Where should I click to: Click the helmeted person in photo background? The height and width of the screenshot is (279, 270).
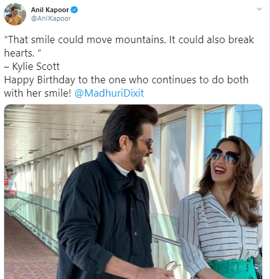(10, 179)
